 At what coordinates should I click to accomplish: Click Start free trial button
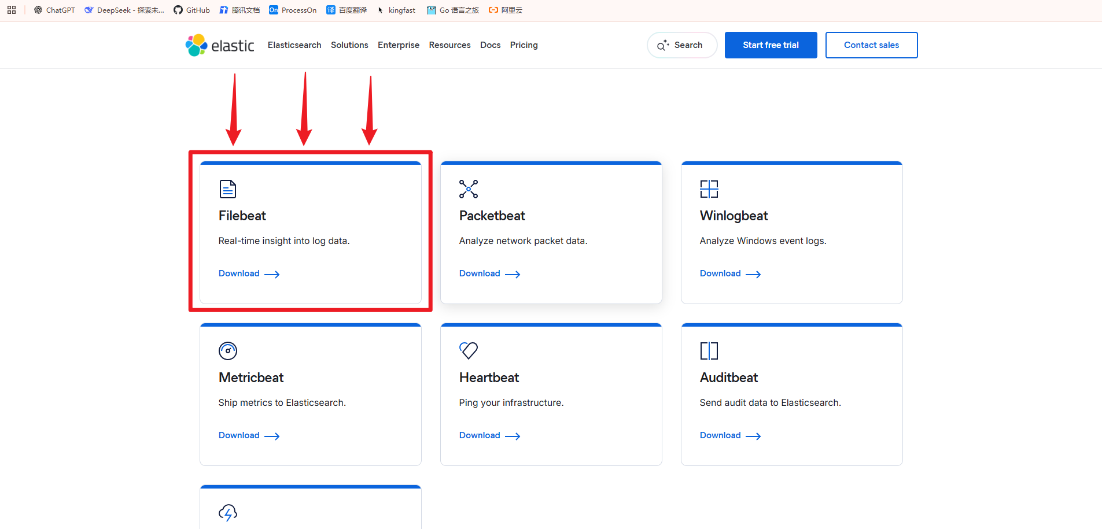(771, 45)
